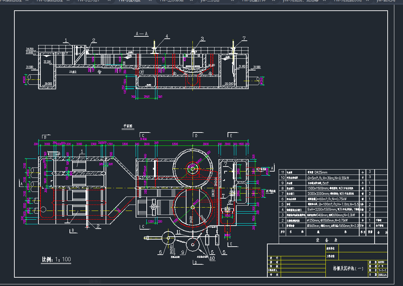Viewport: 403px width, 286px height.
Task: Click the 3900 dimension above the plan
Action: pos(206,144)
